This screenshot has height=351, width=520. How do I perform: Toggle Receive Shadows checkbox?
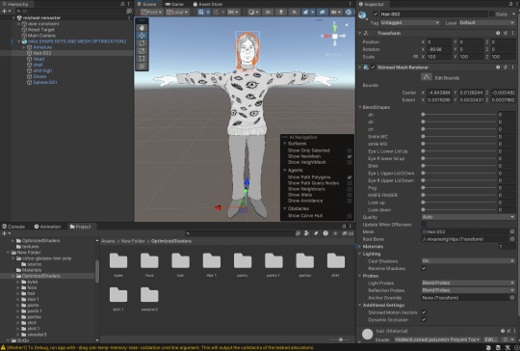point(424,268)
